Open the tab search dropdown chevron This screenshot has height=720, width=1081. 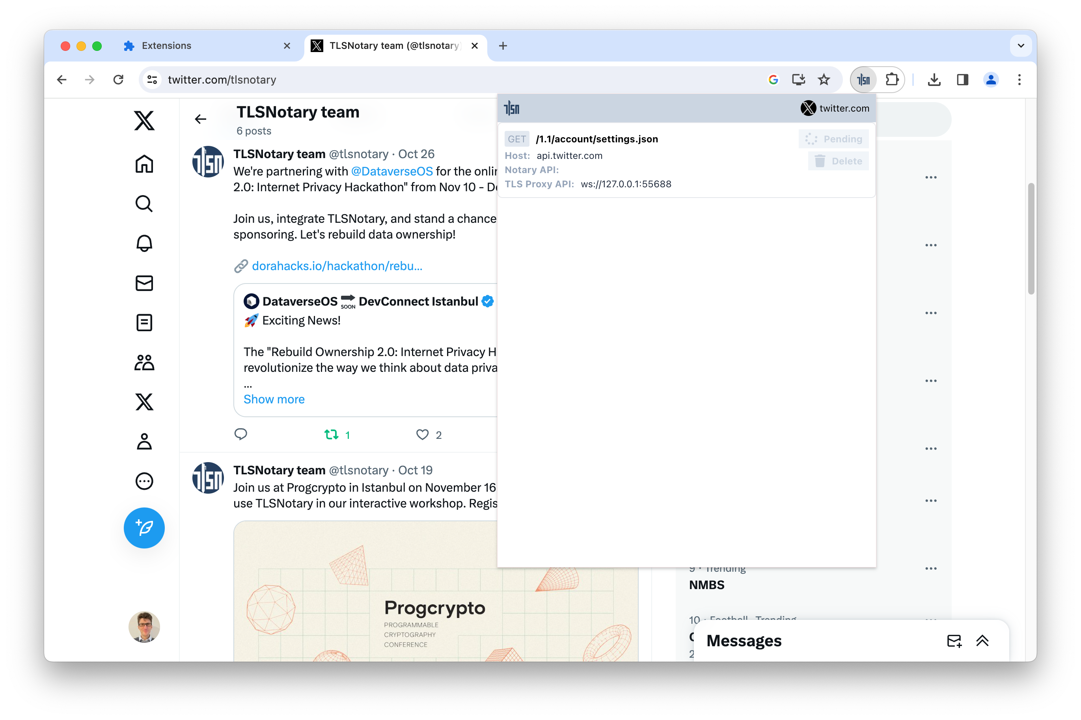pos(1021,46)
